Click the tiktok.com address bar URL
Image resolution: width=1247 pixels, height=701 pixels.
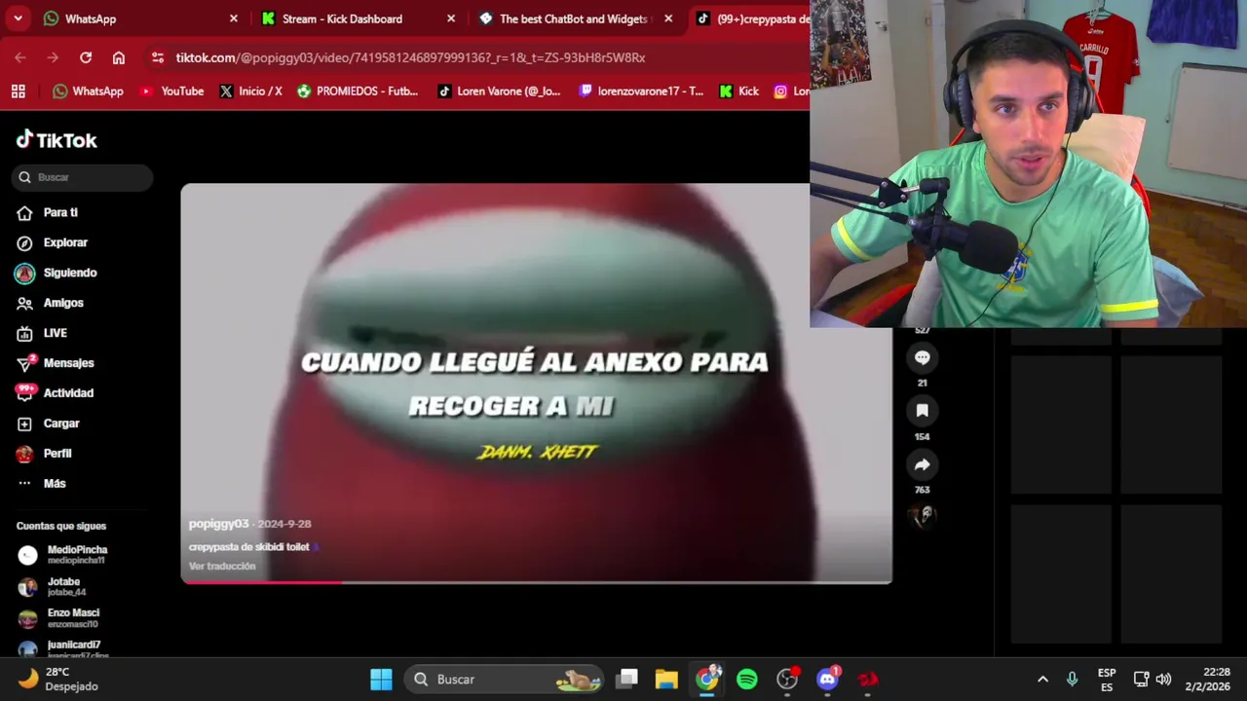tap(410, 57)
